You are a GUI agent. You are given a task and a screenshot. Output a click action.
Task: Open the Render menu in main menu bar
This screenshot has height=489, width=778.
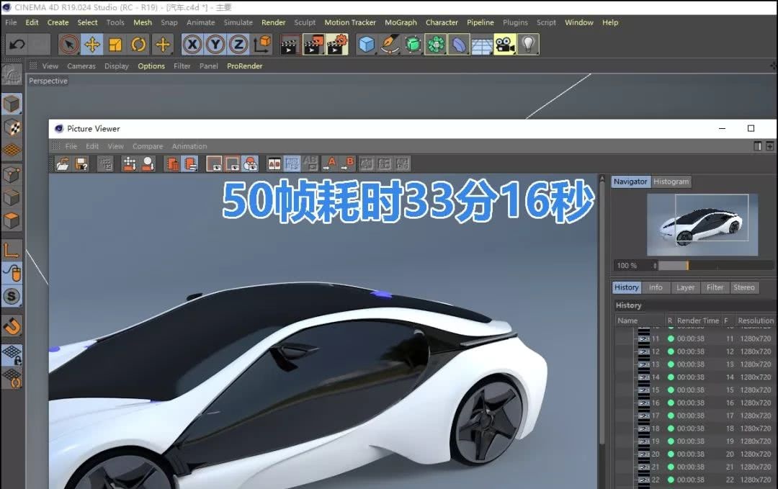tap(274, 22)
